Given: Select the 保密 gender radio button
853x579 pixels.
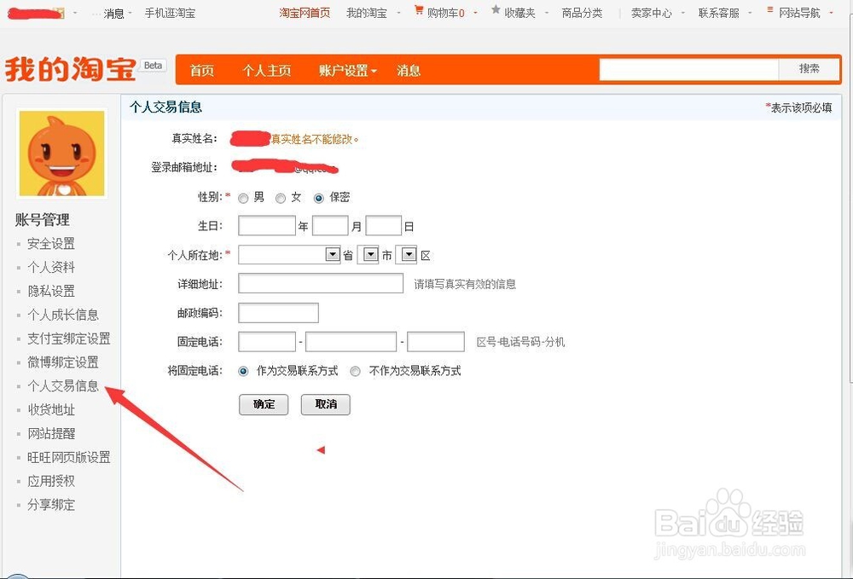Looking at the screenshot, I should click(x=319, y=199).
